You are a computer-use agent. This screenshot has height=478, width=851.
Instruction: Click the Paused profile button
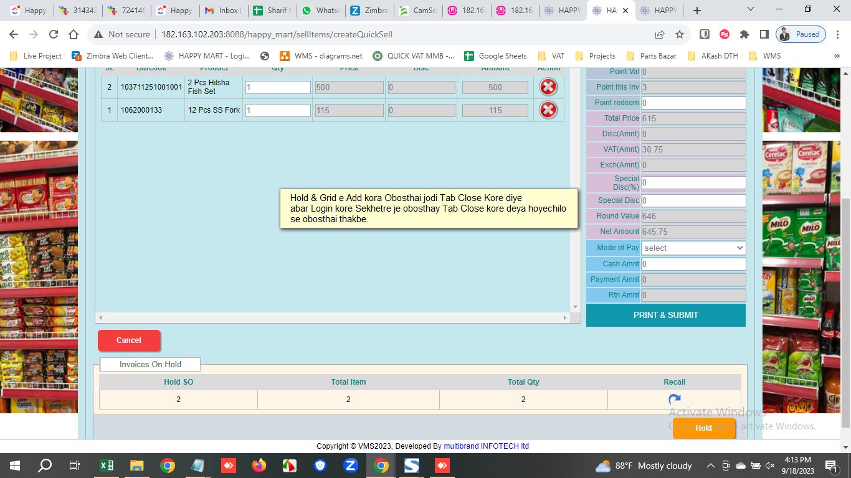click(801, 34)
